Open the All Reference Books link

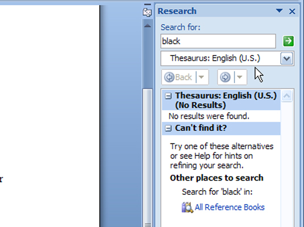point(230,208)
